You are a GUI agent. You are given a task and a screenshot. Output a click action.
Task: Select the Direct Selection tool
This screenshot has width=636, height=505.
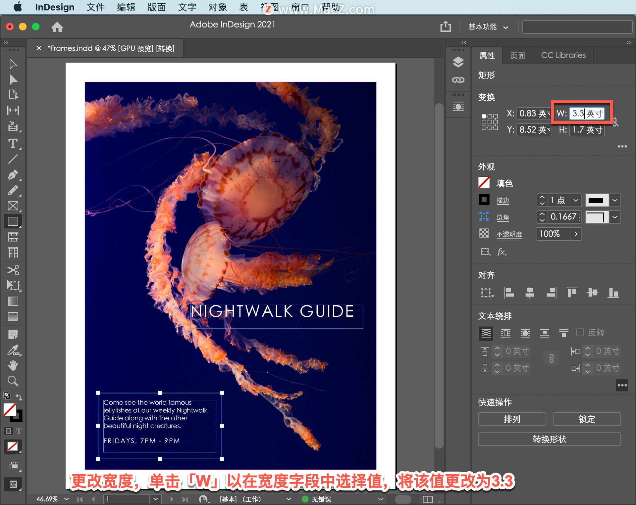click(13, 79)
